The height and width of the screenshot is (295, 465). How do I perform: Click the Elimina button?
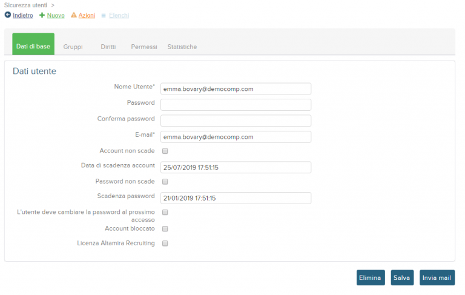(371, 278)
